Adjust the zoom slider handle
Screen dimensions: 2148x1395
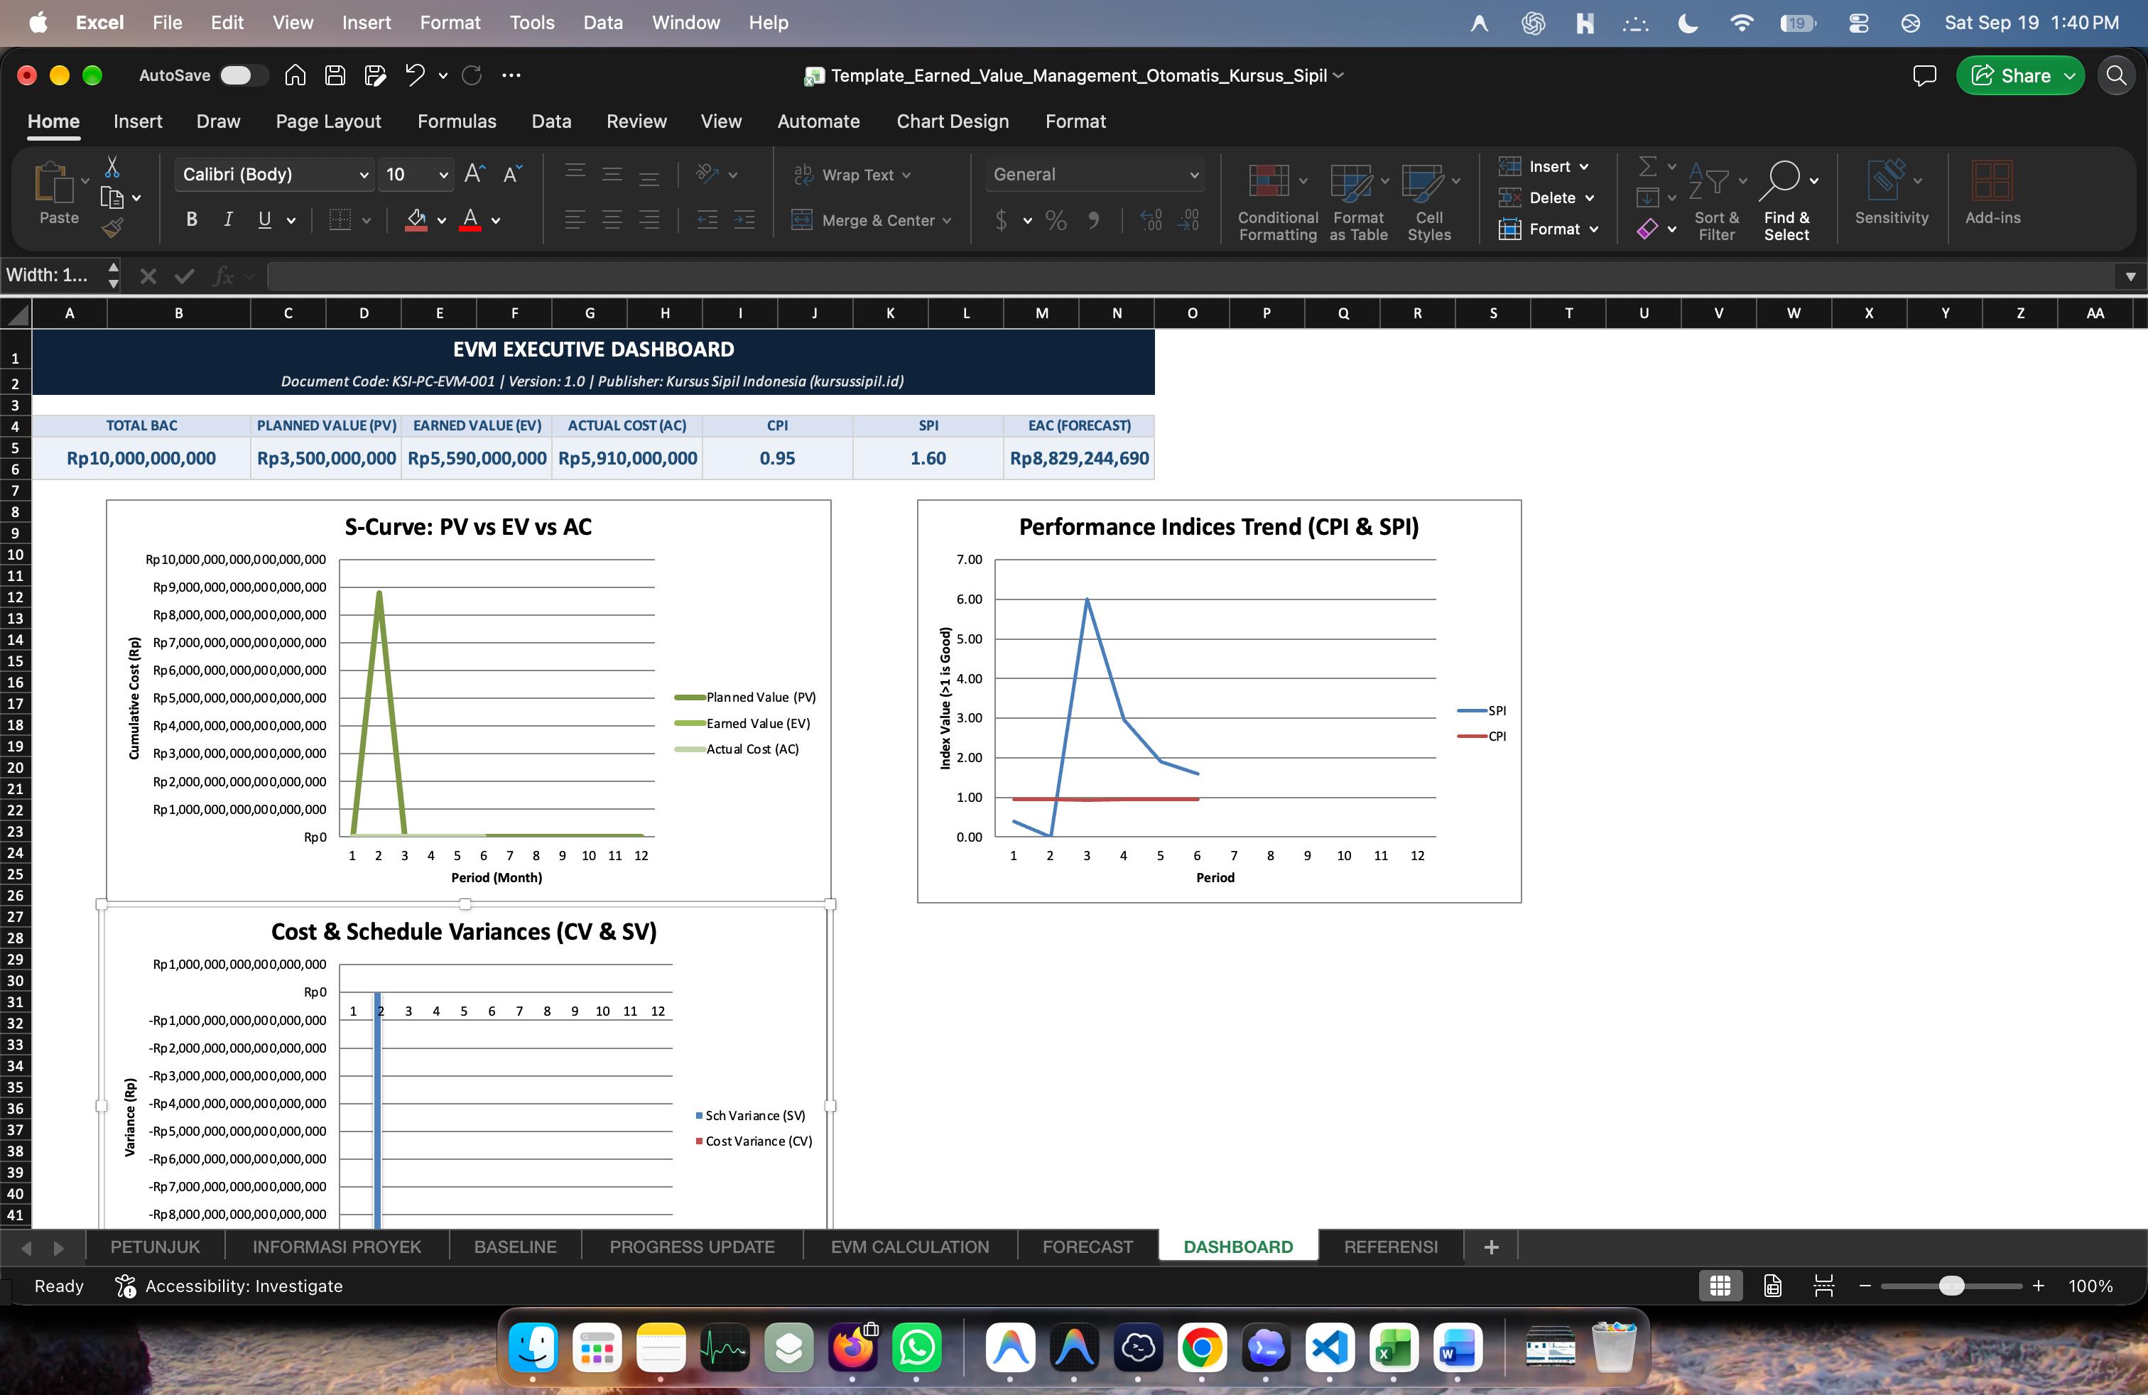pyautogui.click(x=1951, y=1286)
